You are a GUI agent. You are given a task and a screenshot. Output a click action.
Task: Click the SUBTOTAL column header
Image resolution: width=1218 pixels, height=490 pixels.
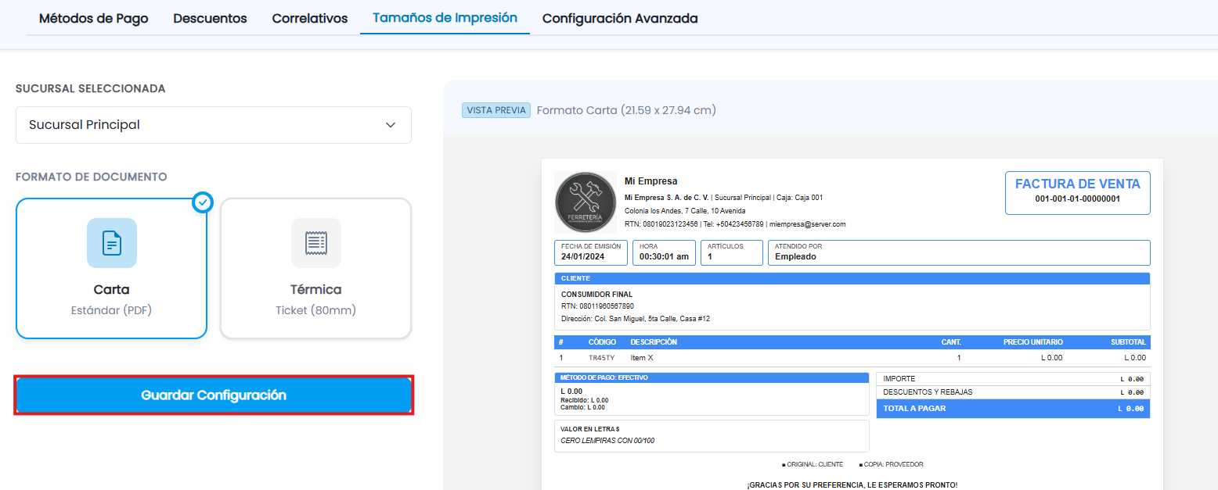[x=1128, y=342]
